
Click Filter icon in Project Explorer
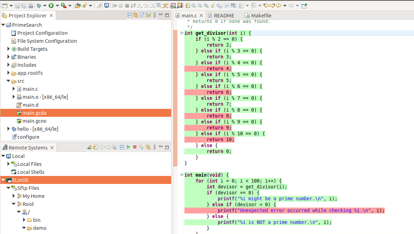[142, 15]
